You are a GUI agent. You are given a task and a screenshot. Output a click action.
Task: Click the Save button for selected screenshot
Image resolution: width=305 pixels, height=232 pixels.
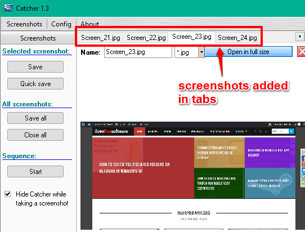pos(35,67)
